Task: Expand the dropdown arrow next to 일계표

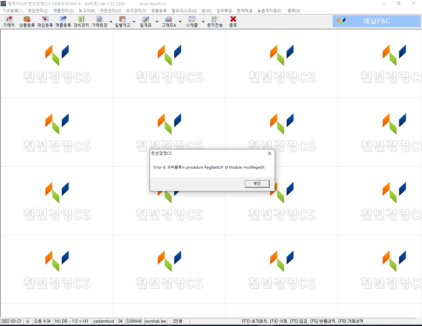Action: pos(157,22)
